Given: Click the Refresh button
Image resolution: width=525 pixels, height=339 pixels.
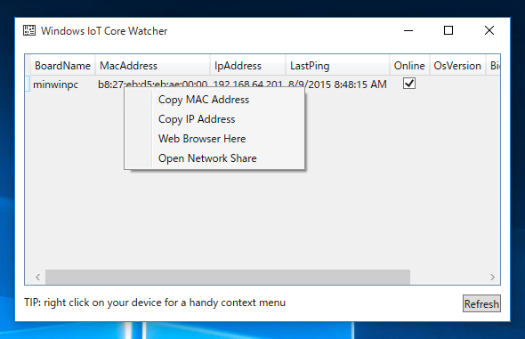Looking at the screenshot, I should [481, 303].
